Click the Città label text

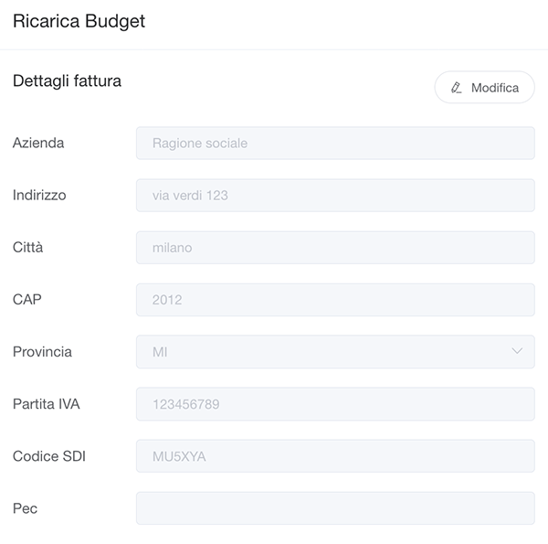coord(27,247)
